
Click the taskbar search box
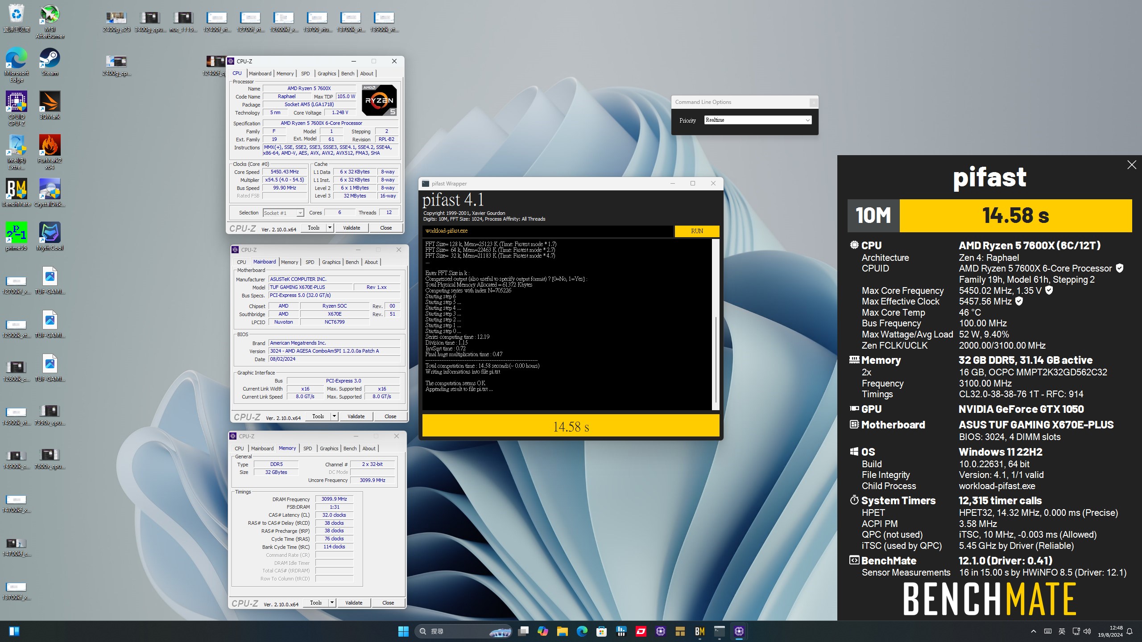[x=463, y=631]
